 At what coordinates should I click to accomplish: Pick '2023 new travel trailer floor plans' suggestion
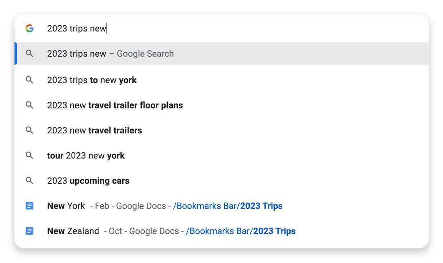pos(115,105)
